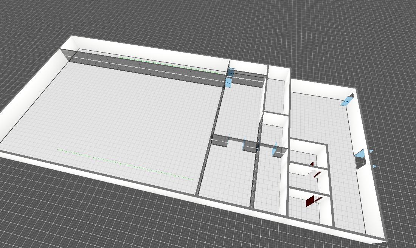The image size is (416, 248).
Task: Click the blue door right of the central partition
Action: [275, 150]
